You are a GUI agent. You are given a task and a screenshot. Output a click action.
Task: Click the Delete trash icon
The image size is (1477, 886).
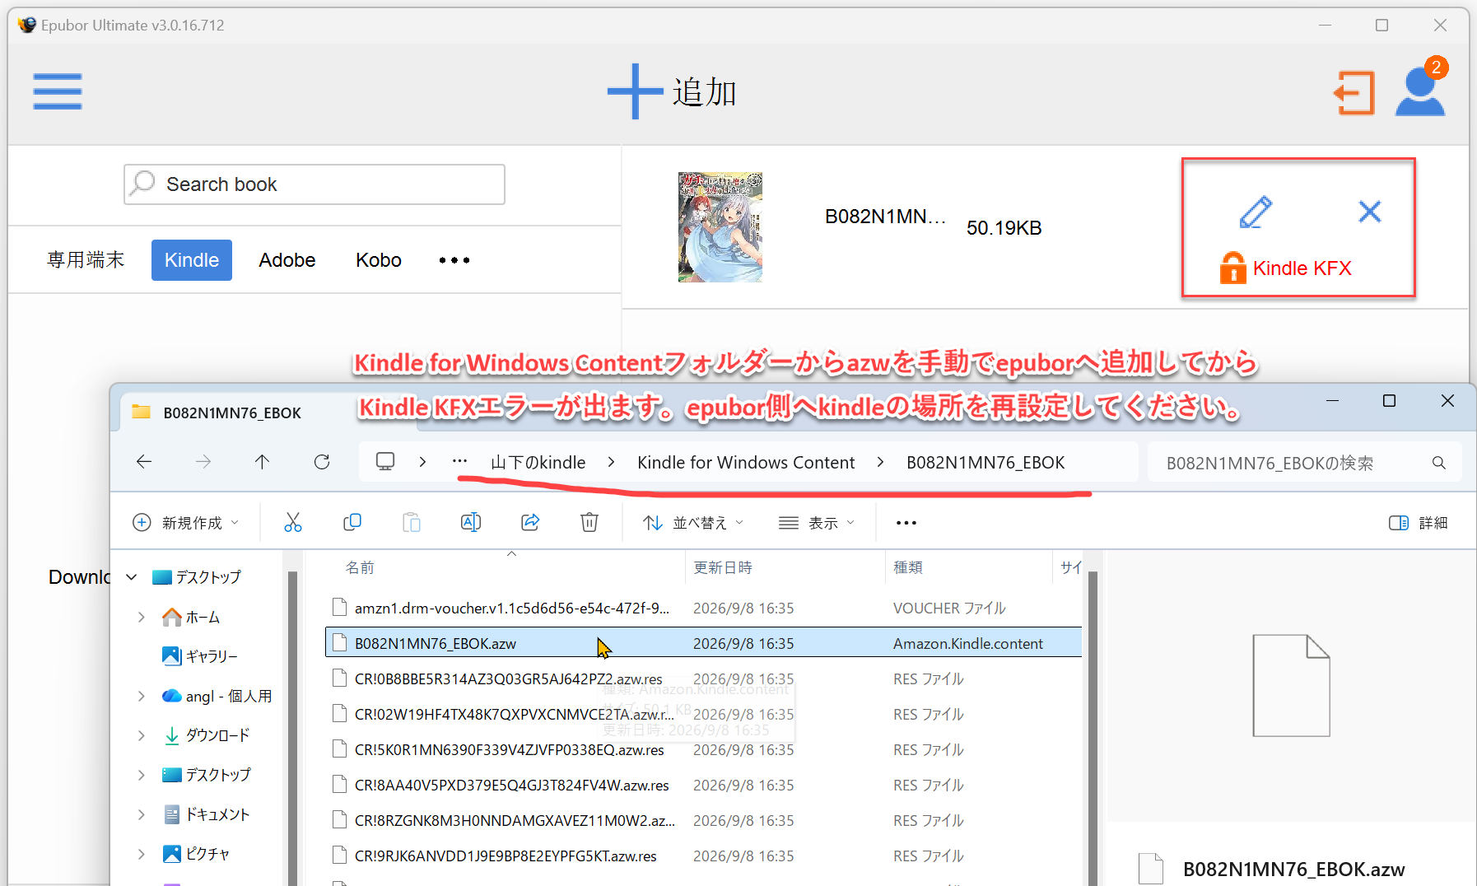pos(589,522)
